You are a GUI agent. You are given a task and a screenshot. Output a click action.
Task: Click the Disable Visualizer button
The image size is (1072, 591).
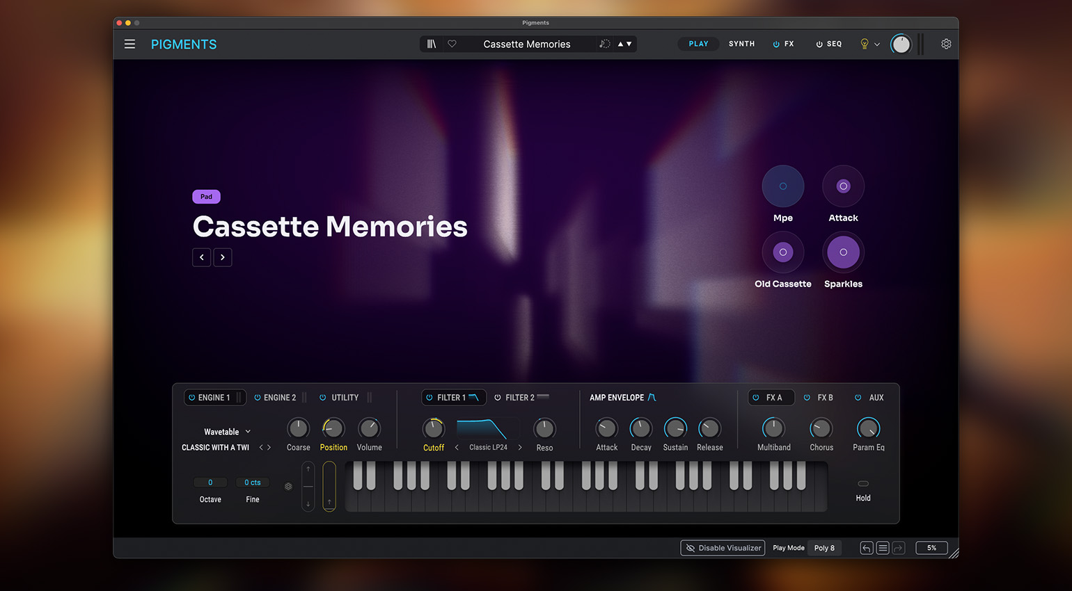pyautogui.click(x=723, y=548)
